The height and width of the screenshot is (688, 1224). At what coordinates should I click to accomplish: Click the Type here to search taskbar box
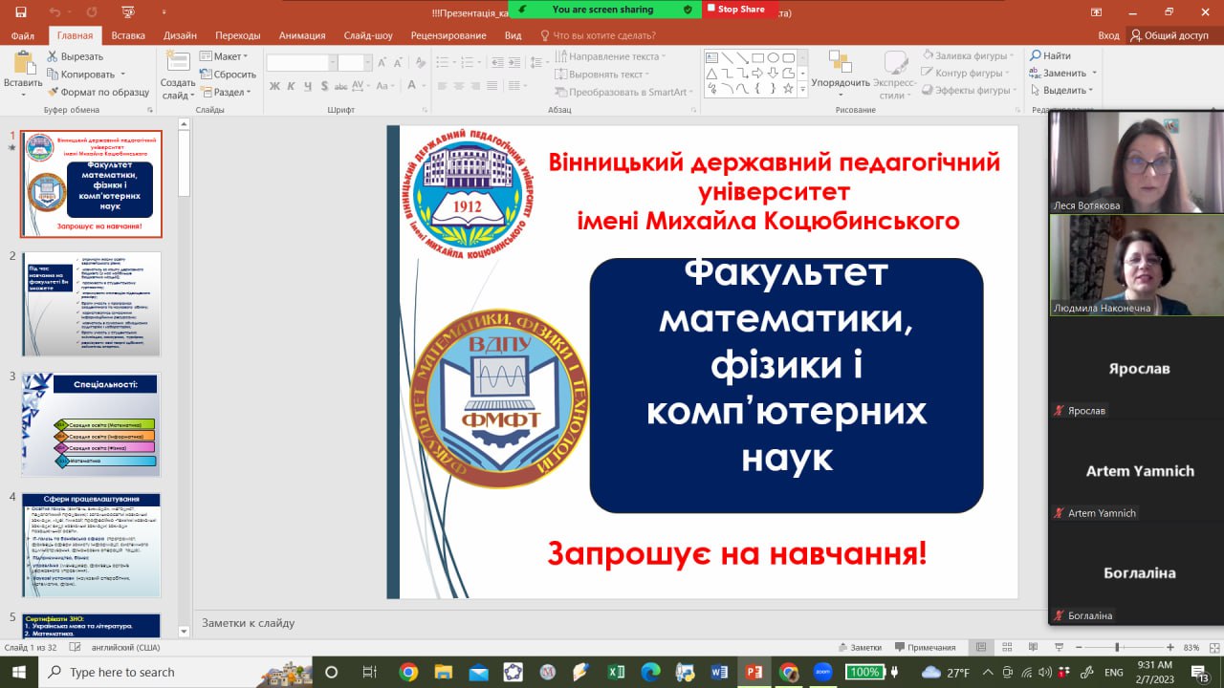tap(173, 672)
